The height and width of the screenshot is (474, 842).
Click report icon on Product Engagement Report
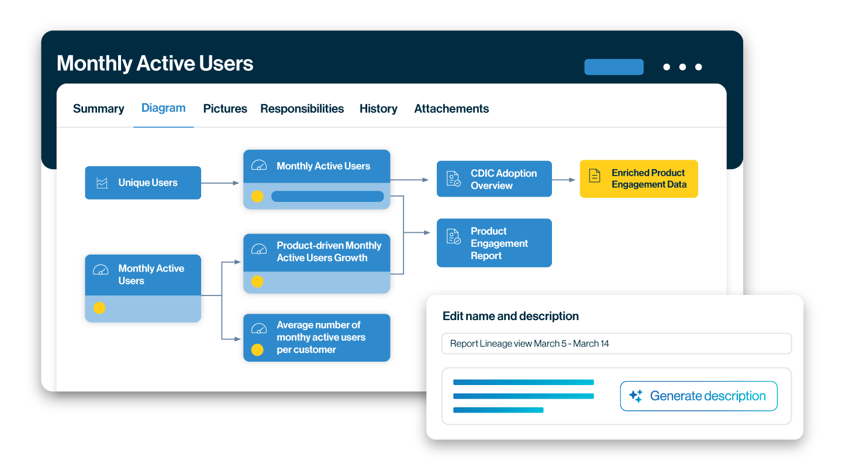(x=453, y=236)
